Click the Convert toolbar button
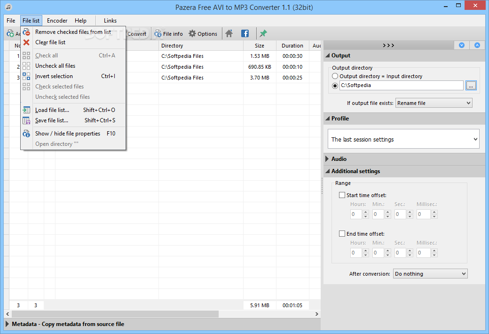Screen dimensions: 489x334 (x=137, y=34)
